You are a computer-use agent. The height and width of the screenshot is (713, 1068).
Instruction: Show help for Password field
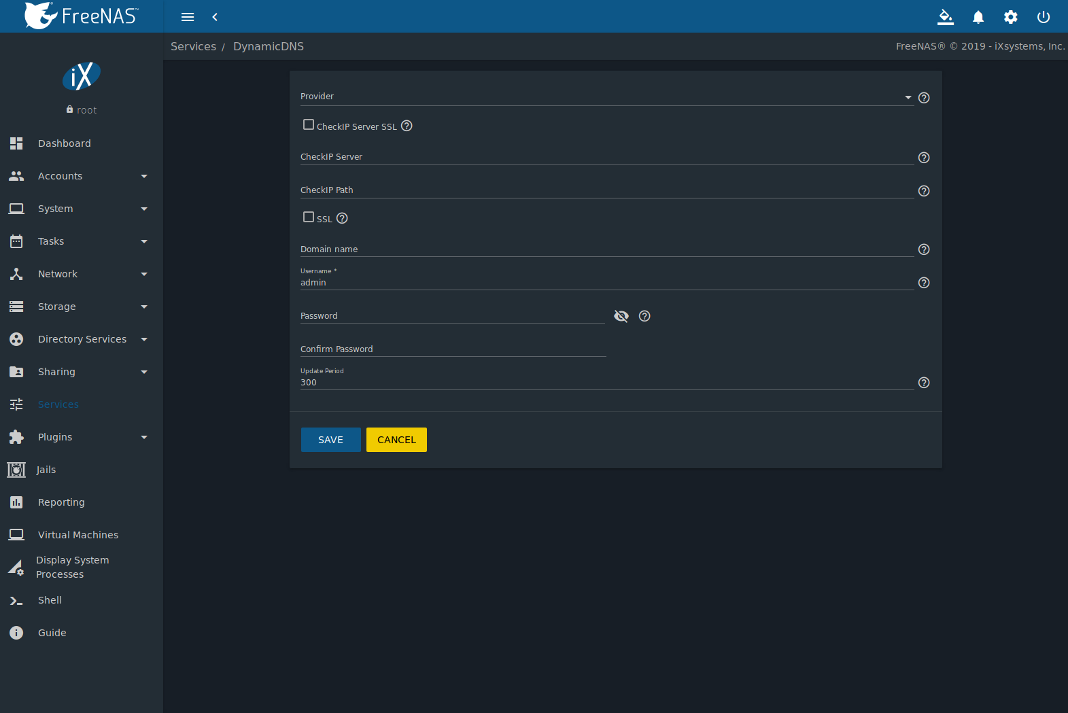pyautogui.click(x=644, y=316)
